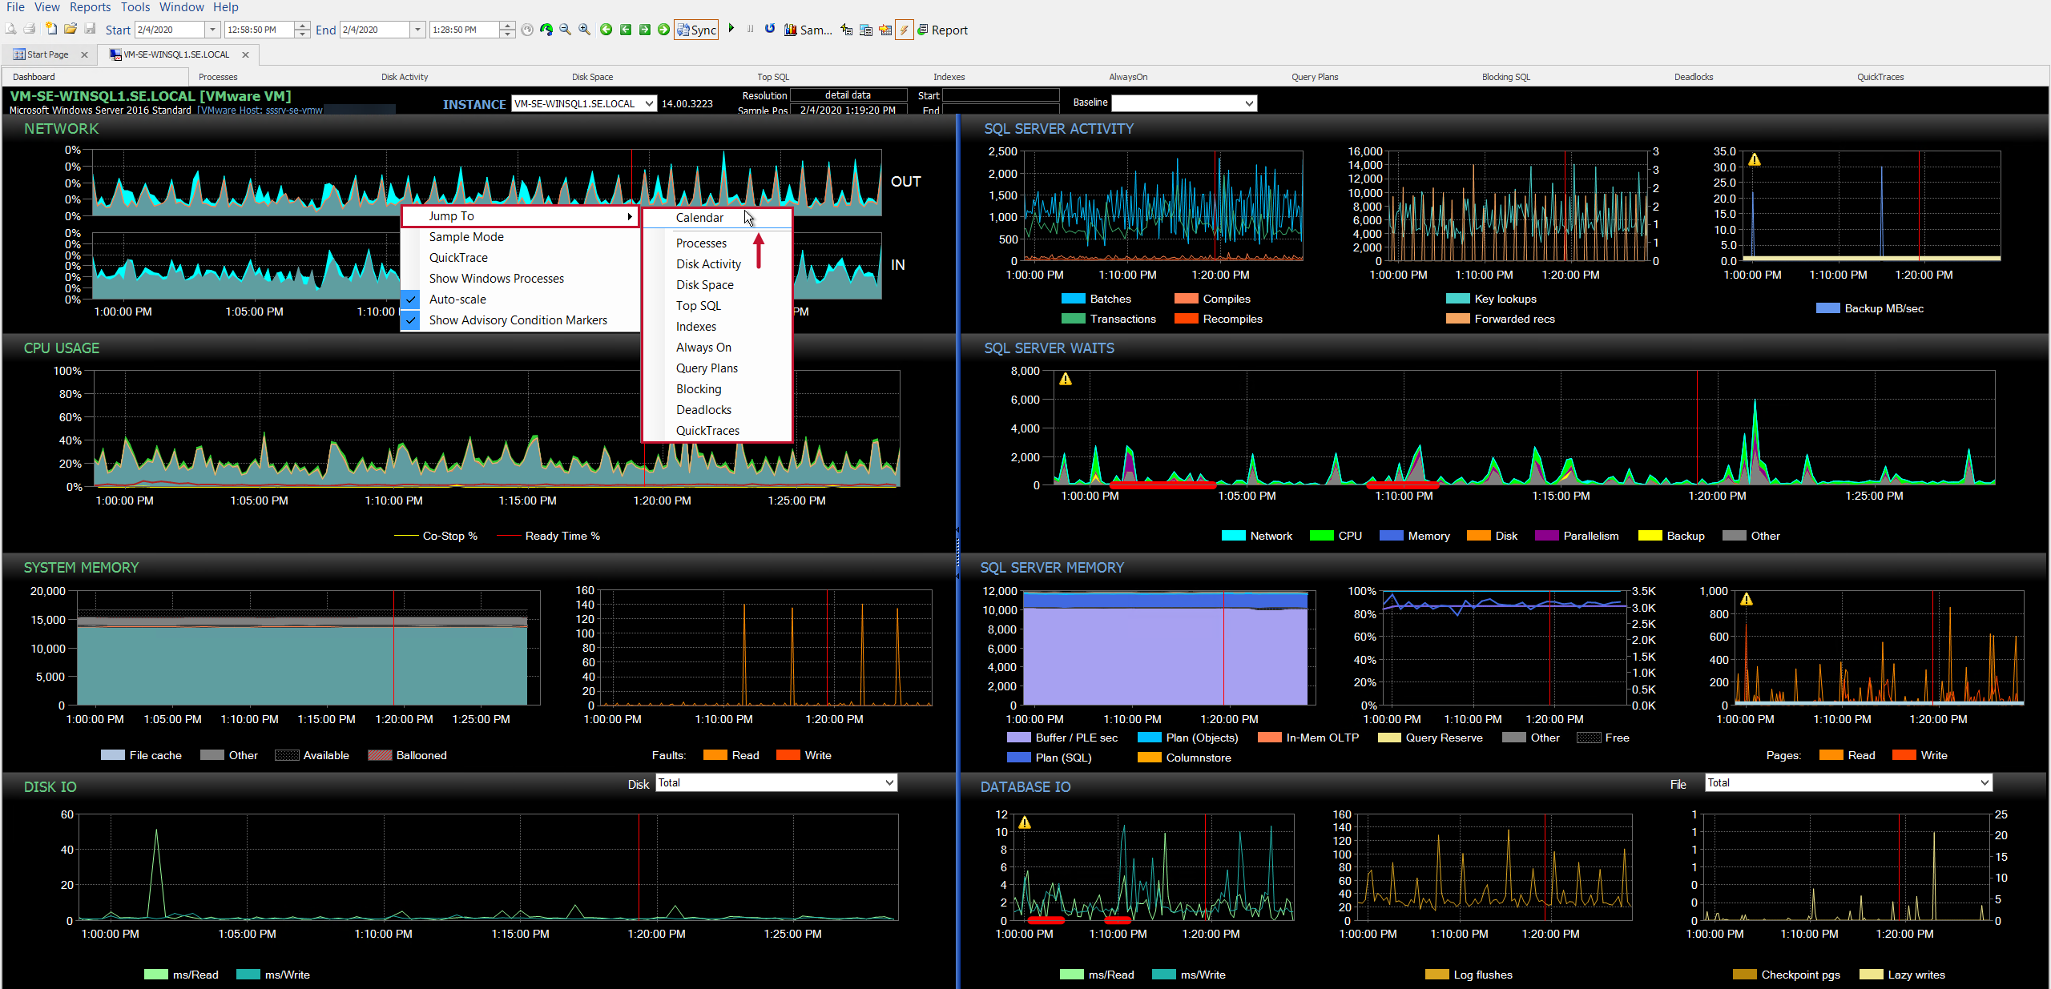Viewport: 2051px width, 989px height.
Task: Disable Show Advisory Condition Markers
Action: [516, 320]
